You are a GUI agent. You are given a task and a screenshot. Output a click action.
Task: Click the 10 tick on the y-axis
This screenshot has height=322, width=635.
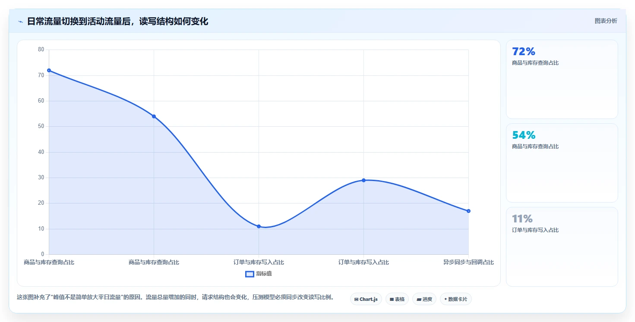41,228
